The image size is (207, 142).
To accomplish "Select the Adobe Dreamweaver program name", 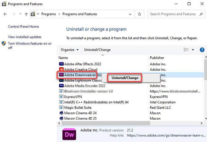I will click(x=83, y=75).
